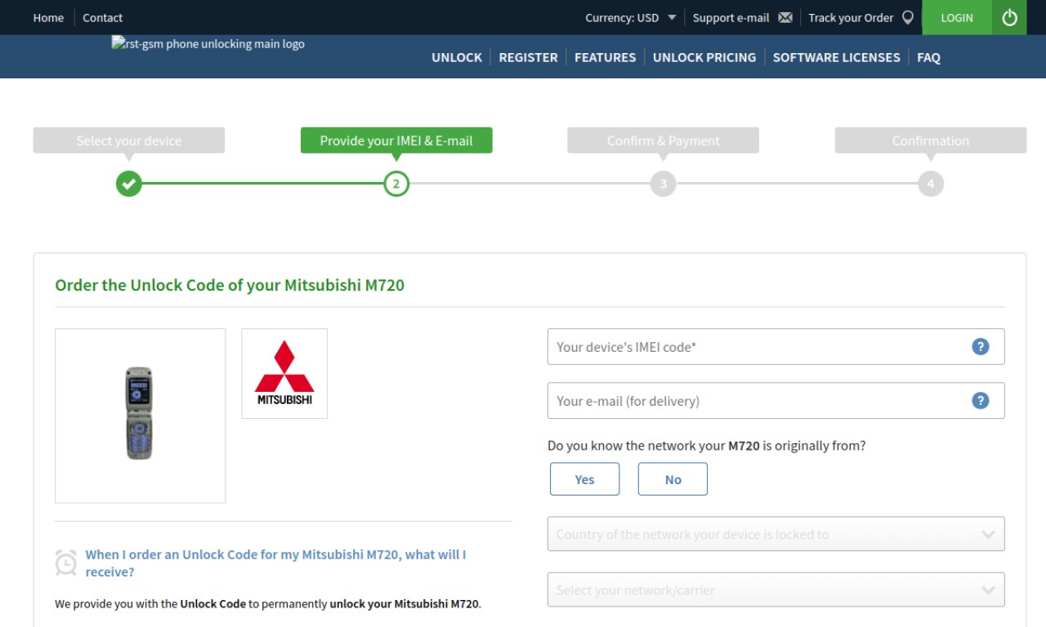Open the Currency USD dropdown
This screenshot has height=627, width=1046.
pyautogui.click(x=631, y=18)
